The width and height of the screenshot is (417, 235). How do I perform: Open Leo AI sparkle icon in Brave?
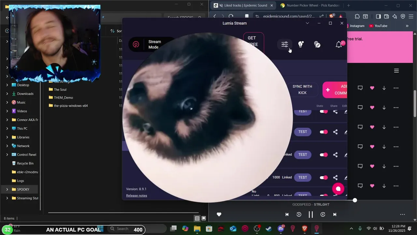pos(395,16)
